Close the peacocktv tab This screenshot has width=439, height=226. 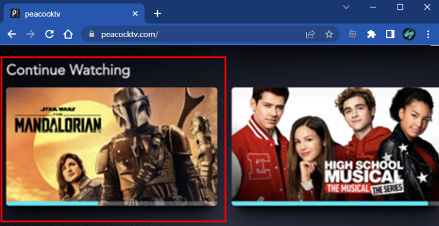click(x=135, y=13)
